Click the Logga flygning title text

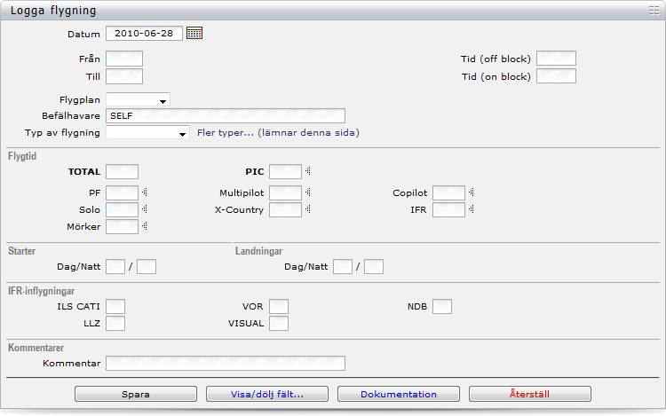click(x=53, y=11)
